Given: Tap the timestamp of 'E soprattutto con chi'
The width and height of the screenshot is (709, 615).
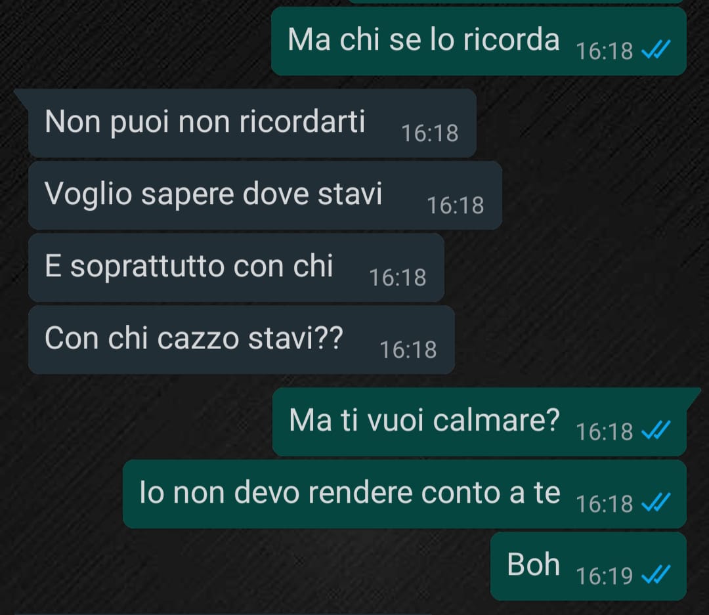Looking at the screenshot, I should [398, 278].
